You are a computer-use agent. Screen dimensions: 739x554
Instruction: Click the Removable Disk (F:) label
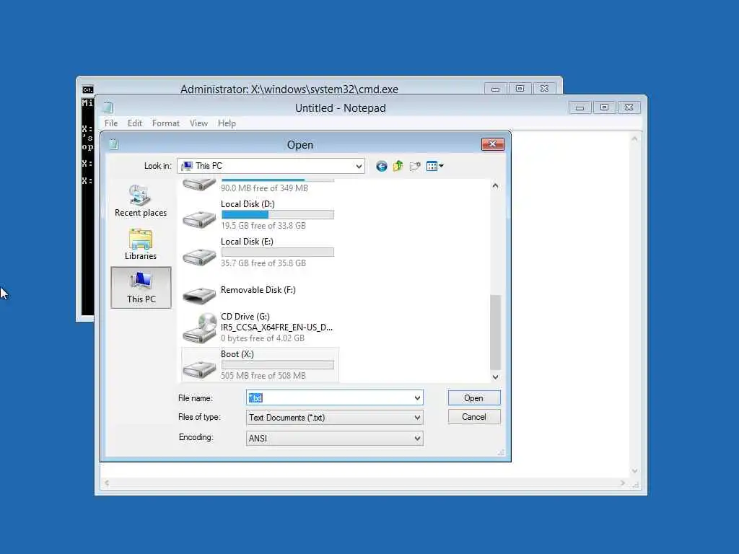click(x=258, y=290)
